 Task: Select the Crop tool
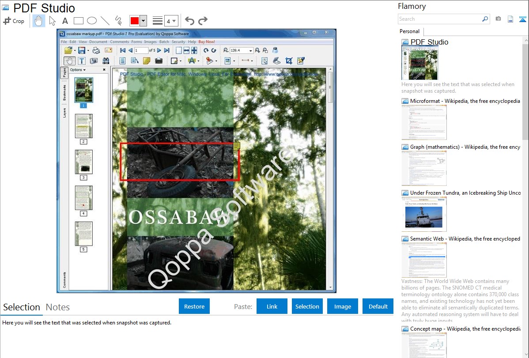point(14,21)
